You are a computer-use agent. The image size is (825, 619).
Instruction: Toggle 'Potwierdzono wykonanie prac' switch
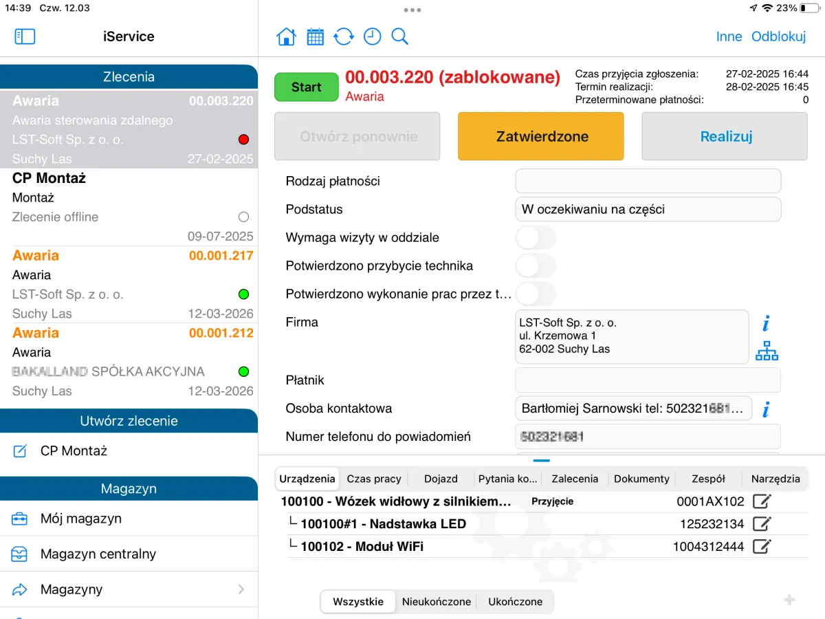(536, 294)
